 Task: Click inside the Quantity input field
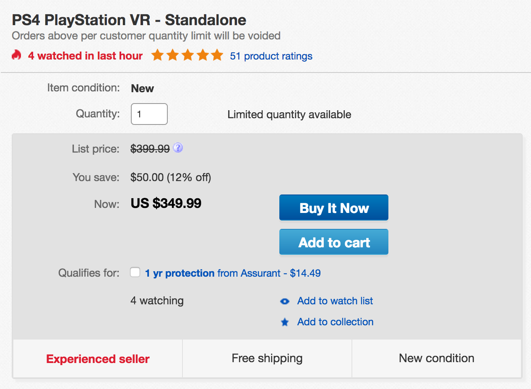coord(149,114)
